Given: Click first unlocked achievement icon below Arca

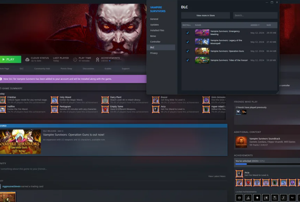Looking at the screenshot, I should 239,183.
